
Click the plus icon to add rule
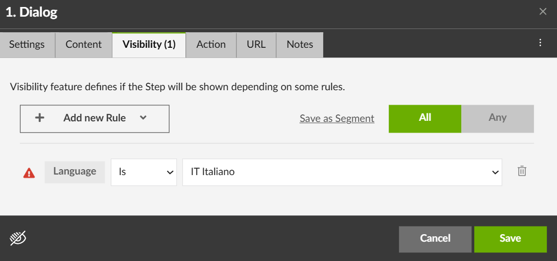tap(39, 118)
